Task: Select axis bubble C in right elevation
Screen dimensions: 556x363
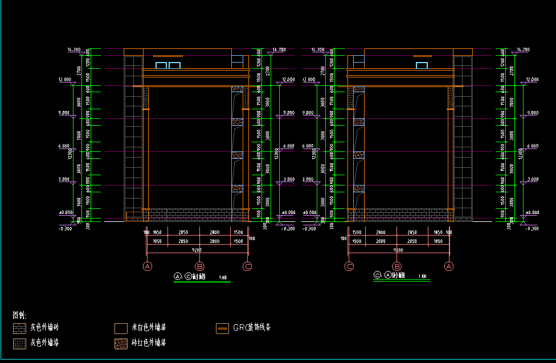Action: coord(349,266)
